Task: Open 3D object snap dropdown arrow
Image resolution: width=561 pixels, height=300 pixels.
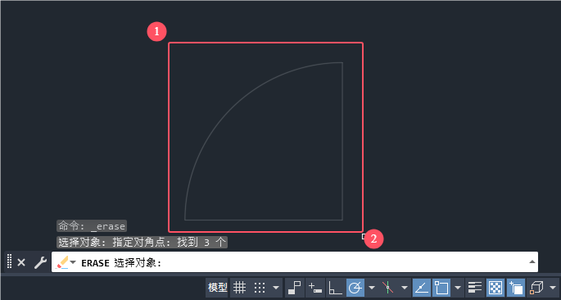Action: click(x=553, y=288)
